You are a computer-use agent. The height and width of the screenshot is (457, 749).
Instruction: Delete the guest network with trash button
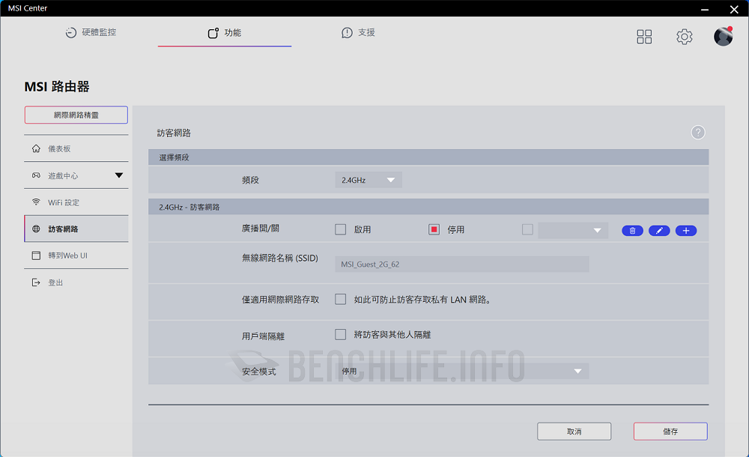coord(632,230)
